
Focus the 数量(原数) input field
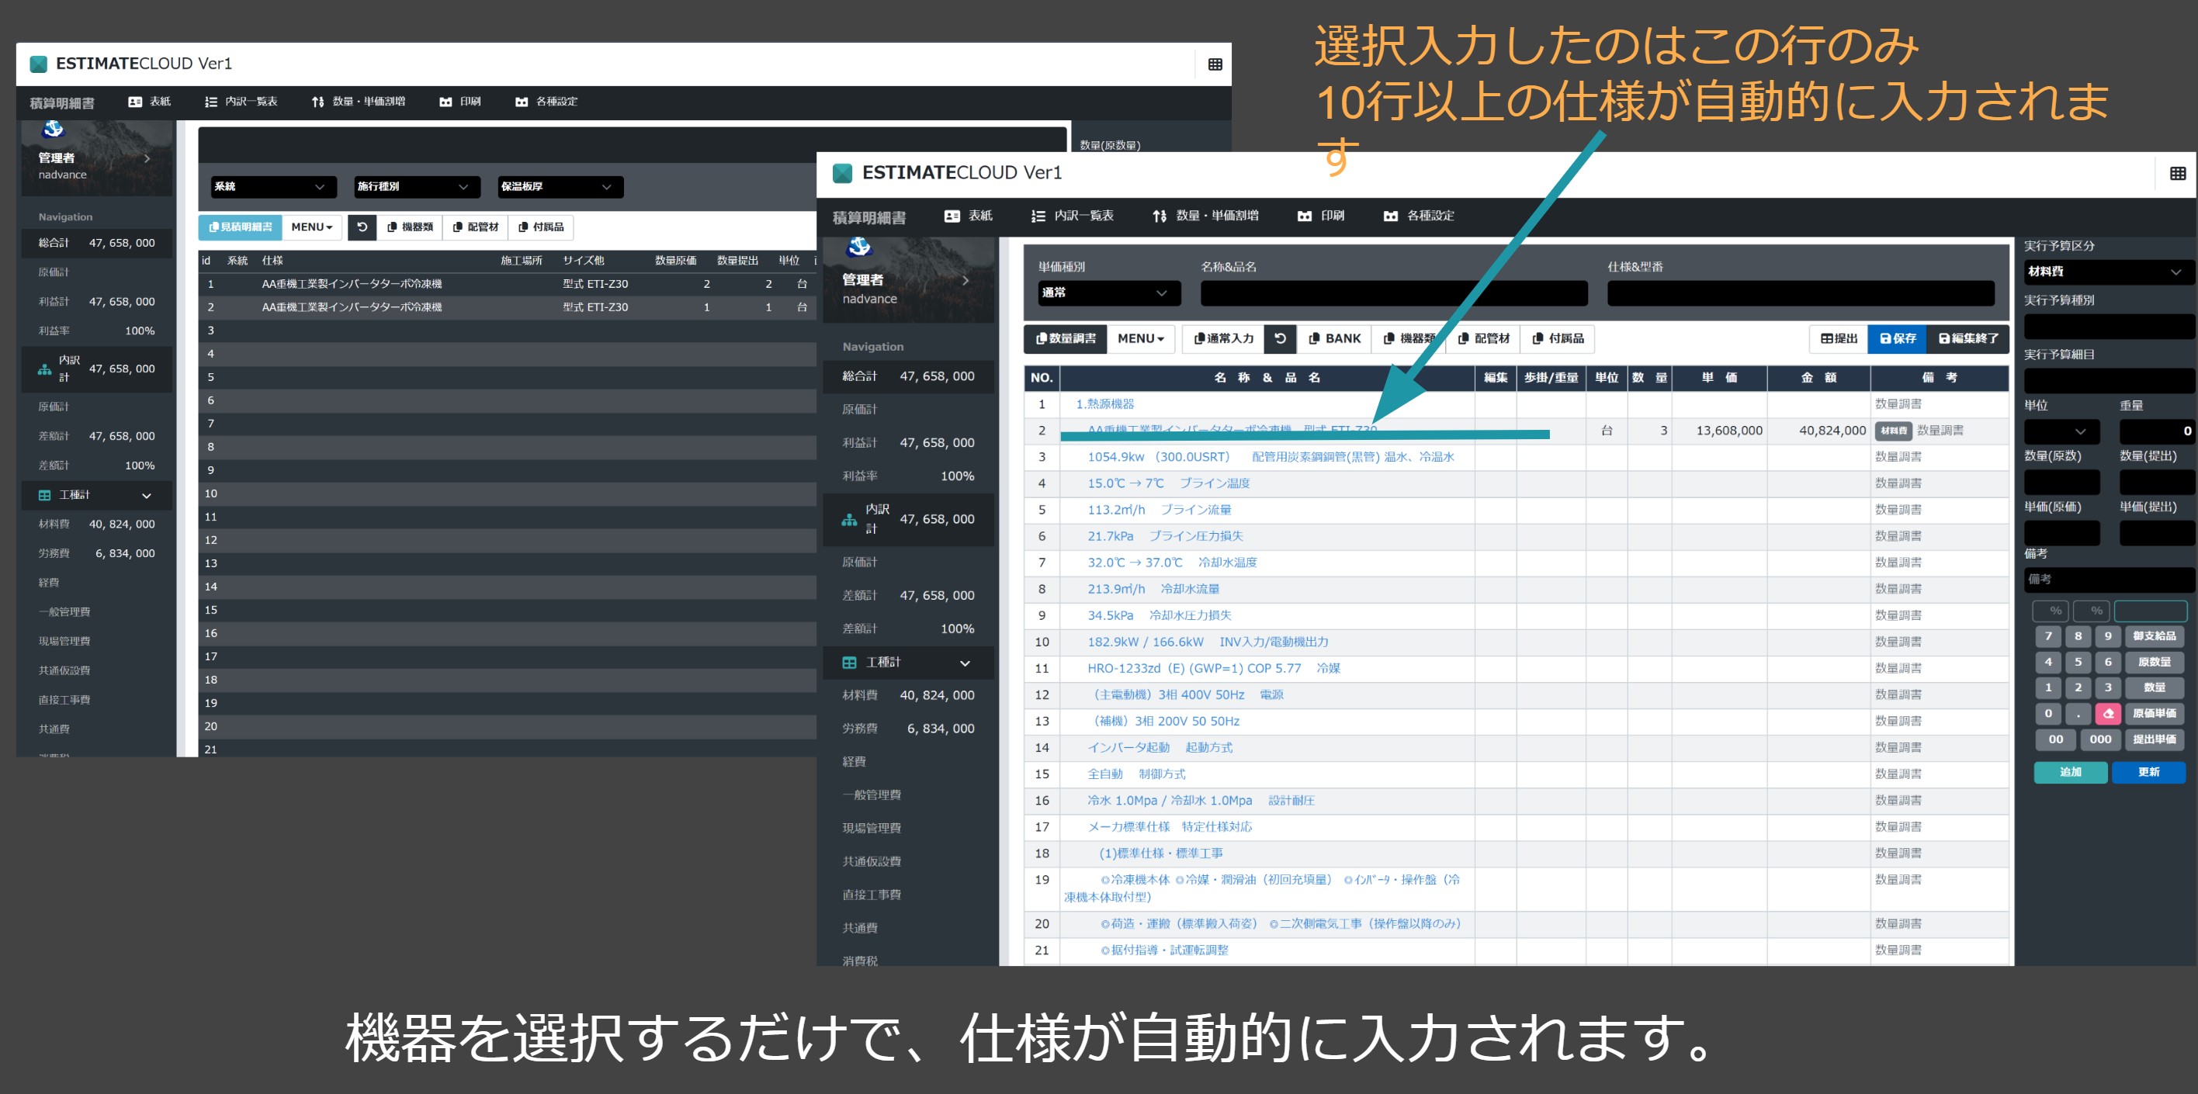(x=2061, y=482)
